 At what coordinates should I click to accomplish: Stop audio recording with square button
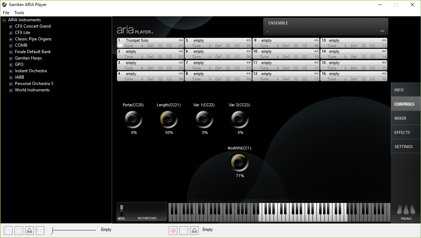coord(184,231)
